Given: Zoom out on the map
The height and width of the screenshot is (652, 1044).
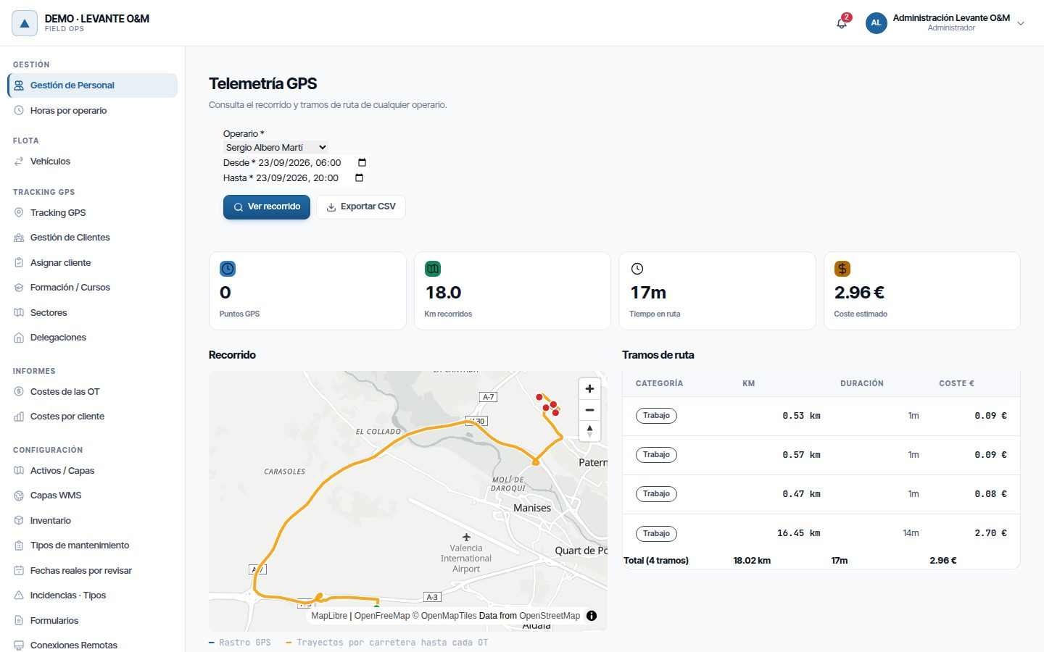Looking at the screenshot, I should (589, 410).
